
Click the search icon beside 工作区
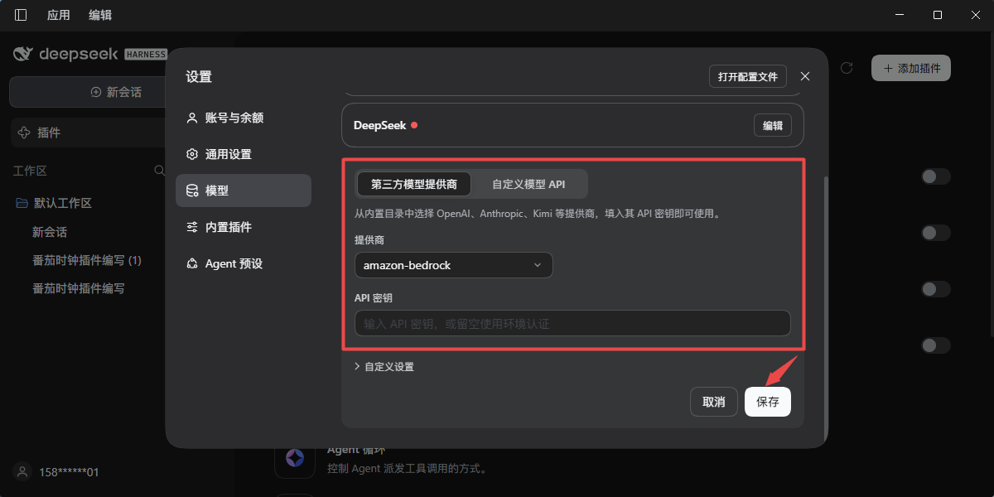pyautogui.click(x=160, y=170)
